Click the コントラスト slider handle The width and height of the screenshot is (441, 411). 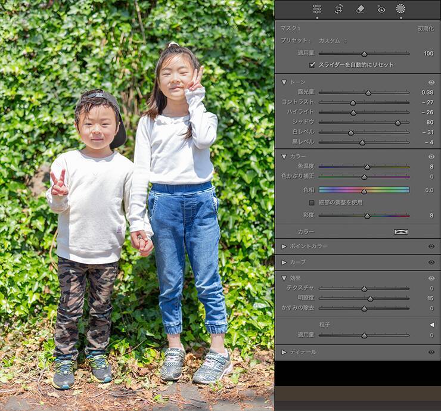(x=353, y=103)
